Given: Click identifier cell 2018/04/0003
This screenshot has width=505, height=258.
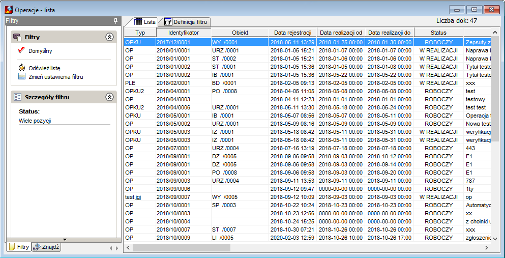Looking at the screenshot, I should [184, 99].
